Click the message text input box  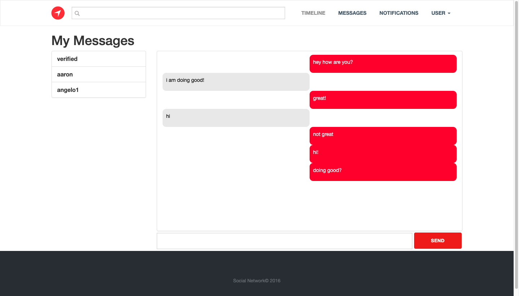coord(284,241)
